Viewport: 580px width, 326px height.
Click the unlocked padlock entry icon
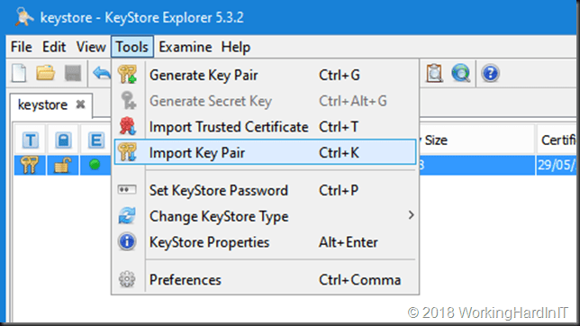tap(62, 165)
